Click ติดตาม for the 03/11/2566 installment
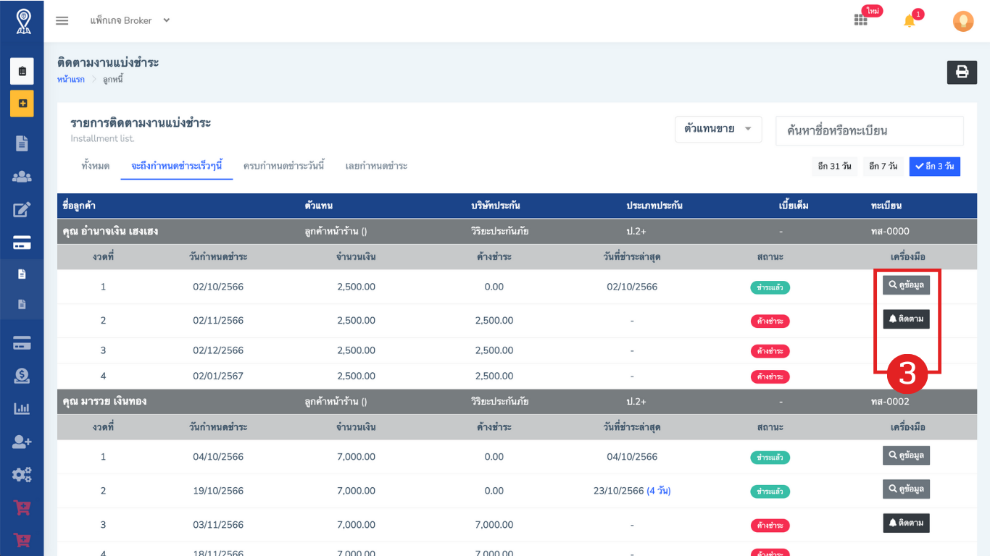 click(x=906, y=523)
